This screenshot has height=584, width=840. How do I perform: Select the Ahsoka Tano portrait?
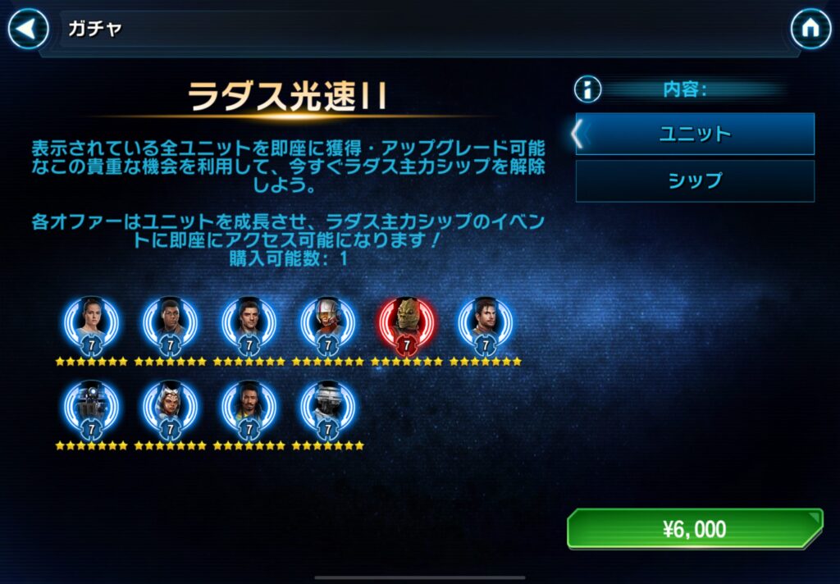[171, 408]
